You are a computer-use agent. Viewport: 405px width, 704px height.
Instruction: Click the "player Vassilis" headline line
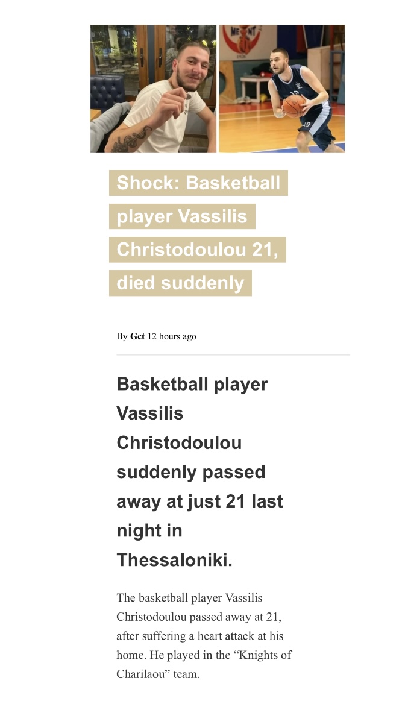pyautogui.click(x=182, y=216)
